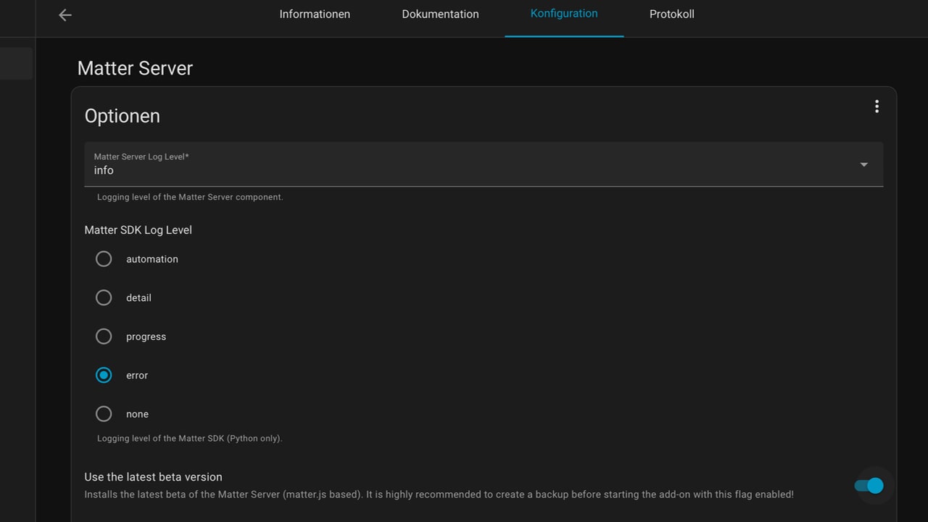This screenshot has width=928, height=522.
Task: Open the Dokumentation tab
Action: (440, 14)
